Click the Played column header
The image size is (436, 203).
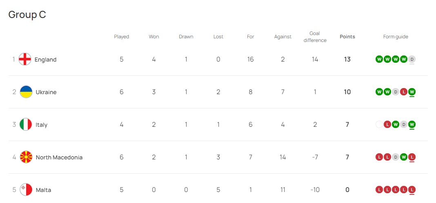[x=122, y=37]
